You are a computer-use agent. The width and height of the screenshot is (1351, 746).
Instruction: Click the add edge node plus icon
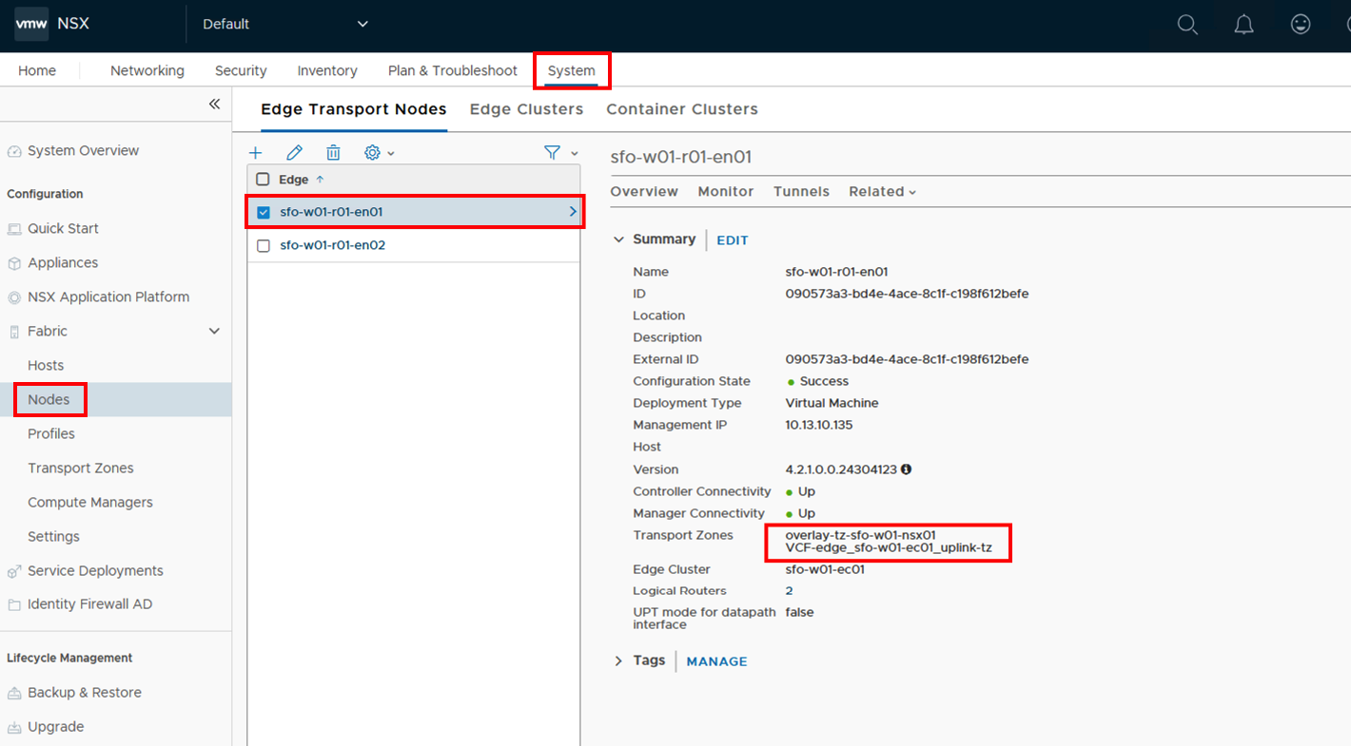pos(255,153)
